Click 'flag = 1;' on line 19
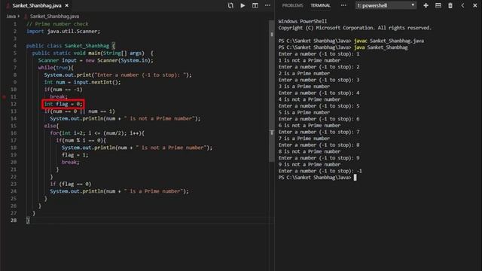The height and width of the screenshot is (271, 482). pyautogui.click(x=75, y=155)
